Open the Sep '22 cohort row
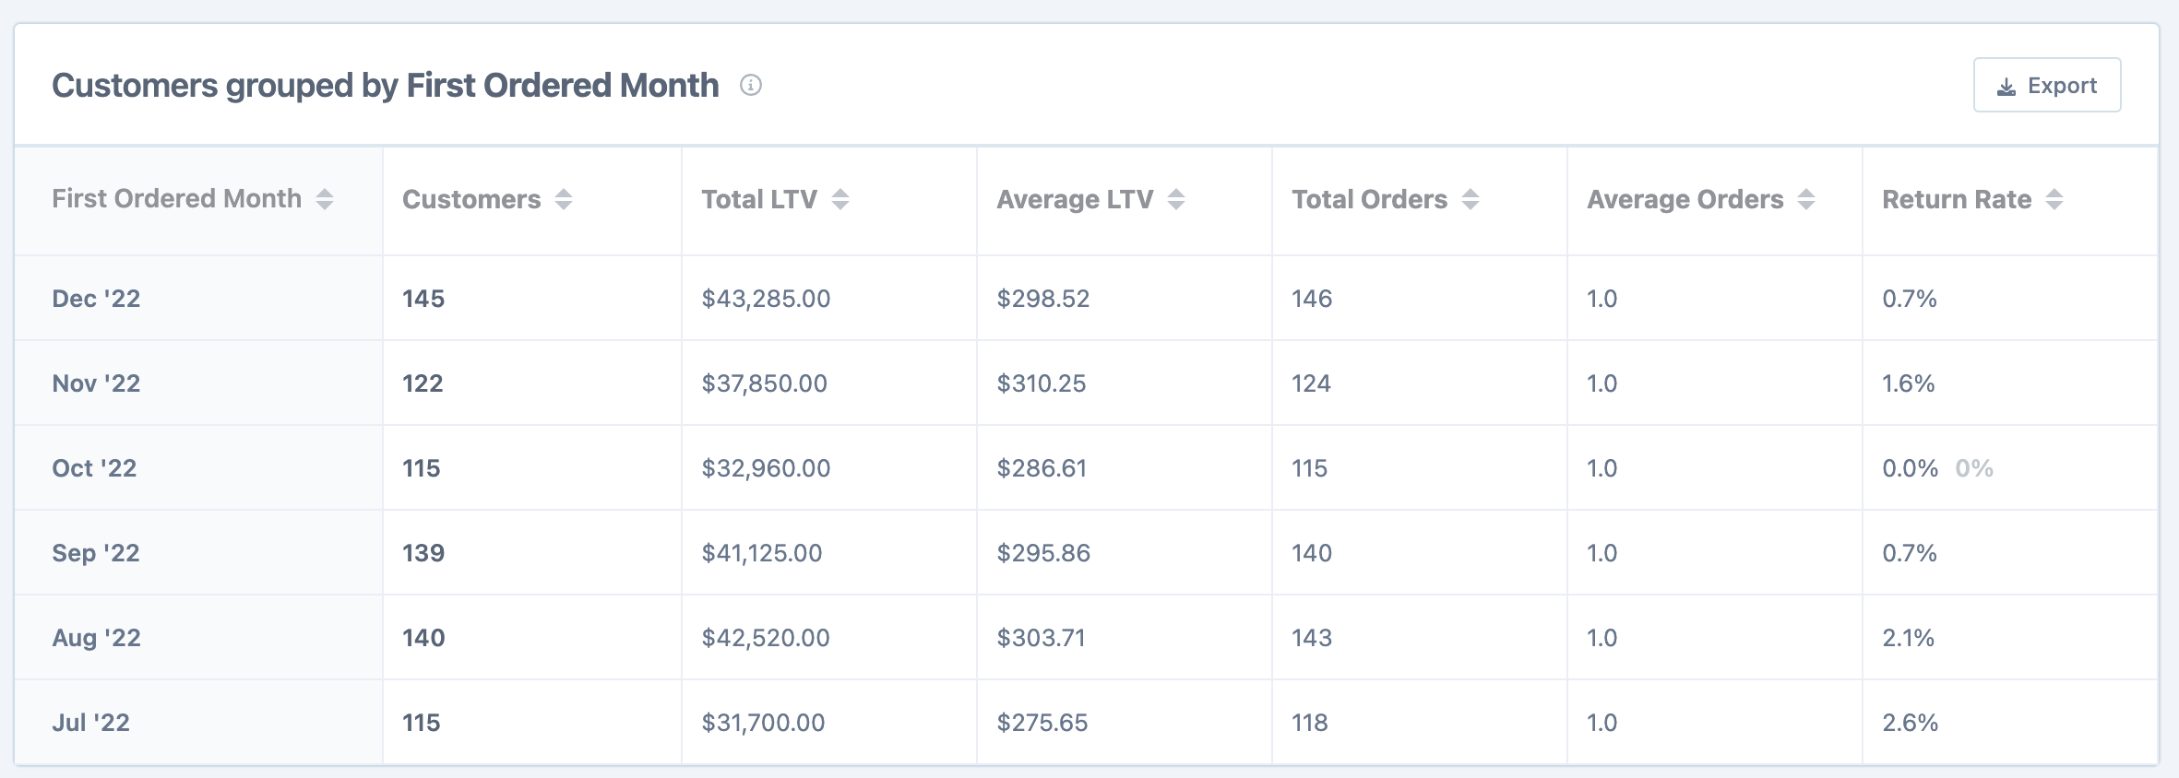 click(96, 553)
